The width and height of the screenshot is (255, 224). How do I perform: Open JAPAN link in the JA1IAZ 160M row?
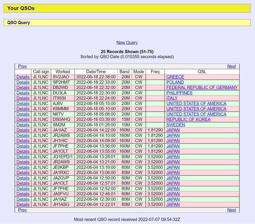click(173, 130)
